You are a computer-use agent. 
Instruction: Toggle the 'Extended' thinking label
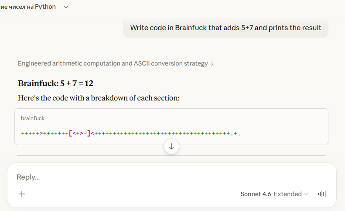[287, 194]
